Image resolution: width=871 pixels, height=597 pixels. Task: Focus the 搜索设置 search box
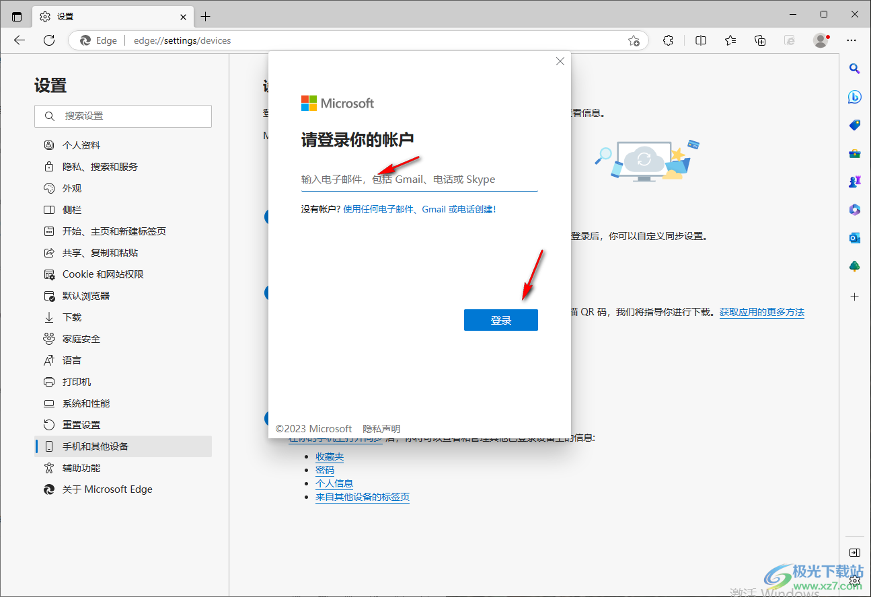pos(123,116)
